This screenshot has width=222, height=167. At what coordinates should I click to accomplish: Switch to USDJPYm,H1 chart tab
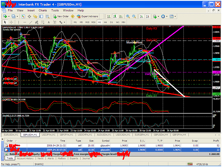pos(48,135)
